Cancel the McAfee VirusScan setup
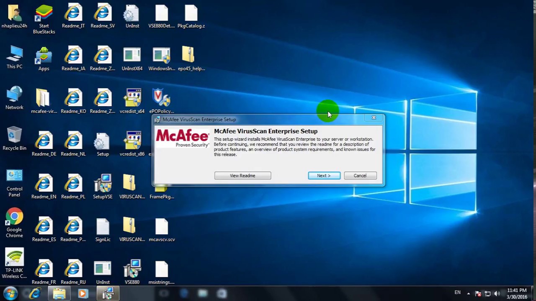Viewport: 536px width, 301px height. (360, 176)
